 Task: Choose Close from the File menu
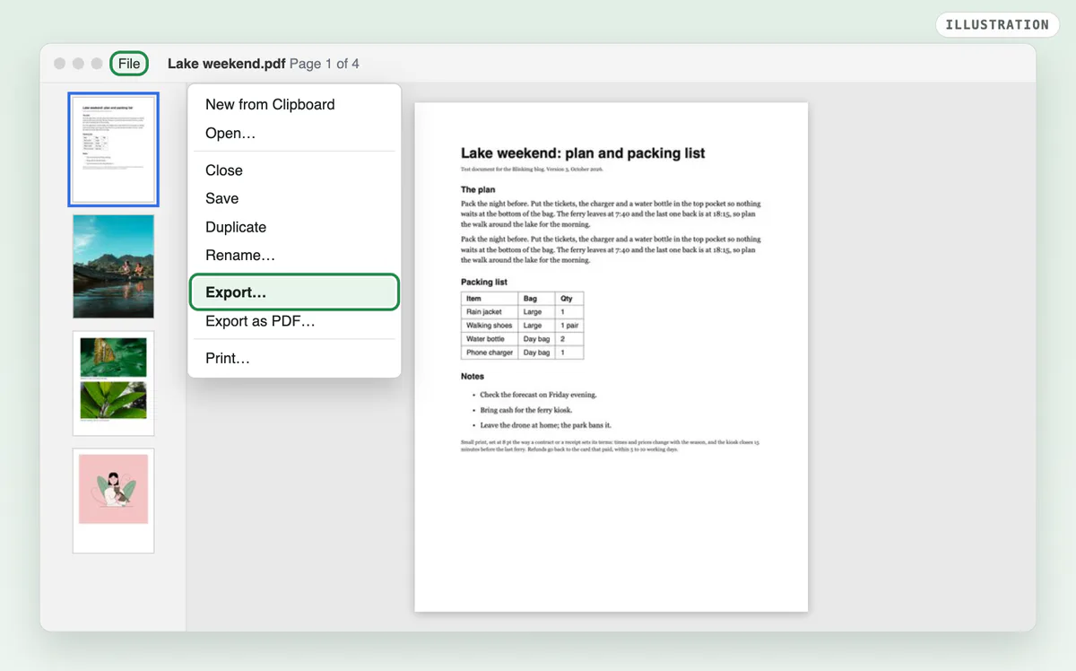294,170
